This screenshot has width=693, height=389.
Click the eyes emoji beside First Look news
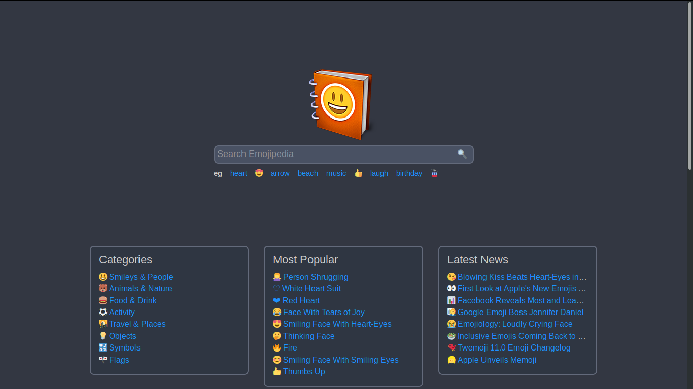(x=452, y=288)
